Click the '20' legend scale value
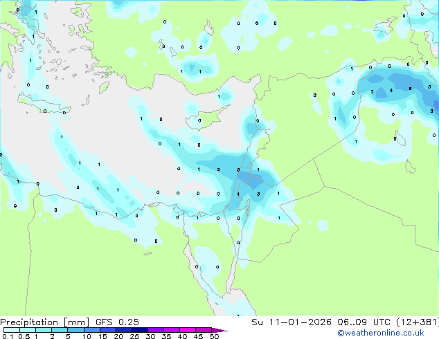This screenshot has height=339, width=439. (x=118, y=336)
